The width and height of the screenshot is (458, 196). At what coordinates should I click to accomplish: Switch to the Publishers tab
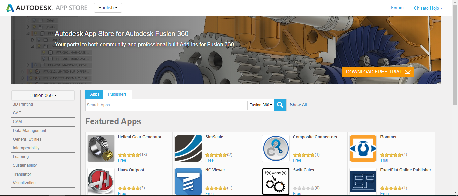coord(117,94)
